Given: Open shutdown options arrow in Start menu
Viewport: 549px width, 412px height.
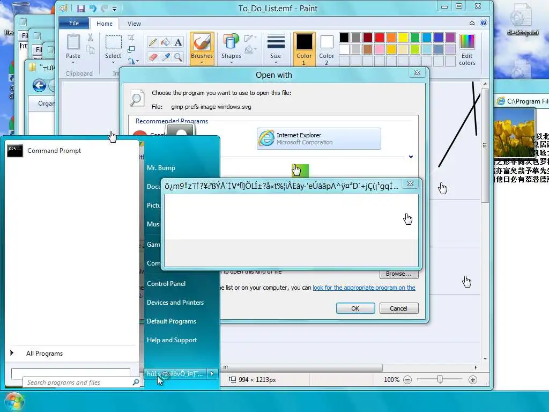Looking at the screenshot, I should (x=212, y=373).
